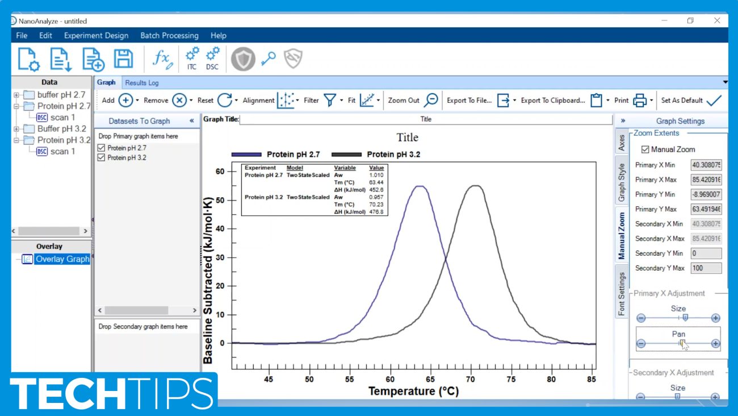Click the Primary X Min input field

(x=706, y=165)
